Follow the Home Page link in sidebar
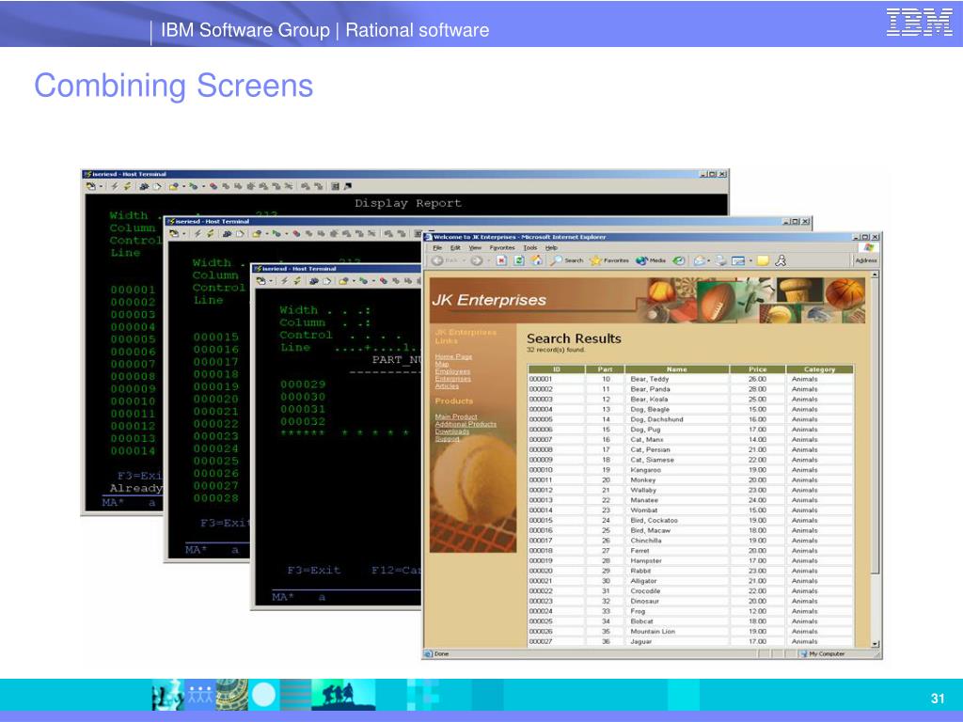963x722 pixels. click(453, 356)
